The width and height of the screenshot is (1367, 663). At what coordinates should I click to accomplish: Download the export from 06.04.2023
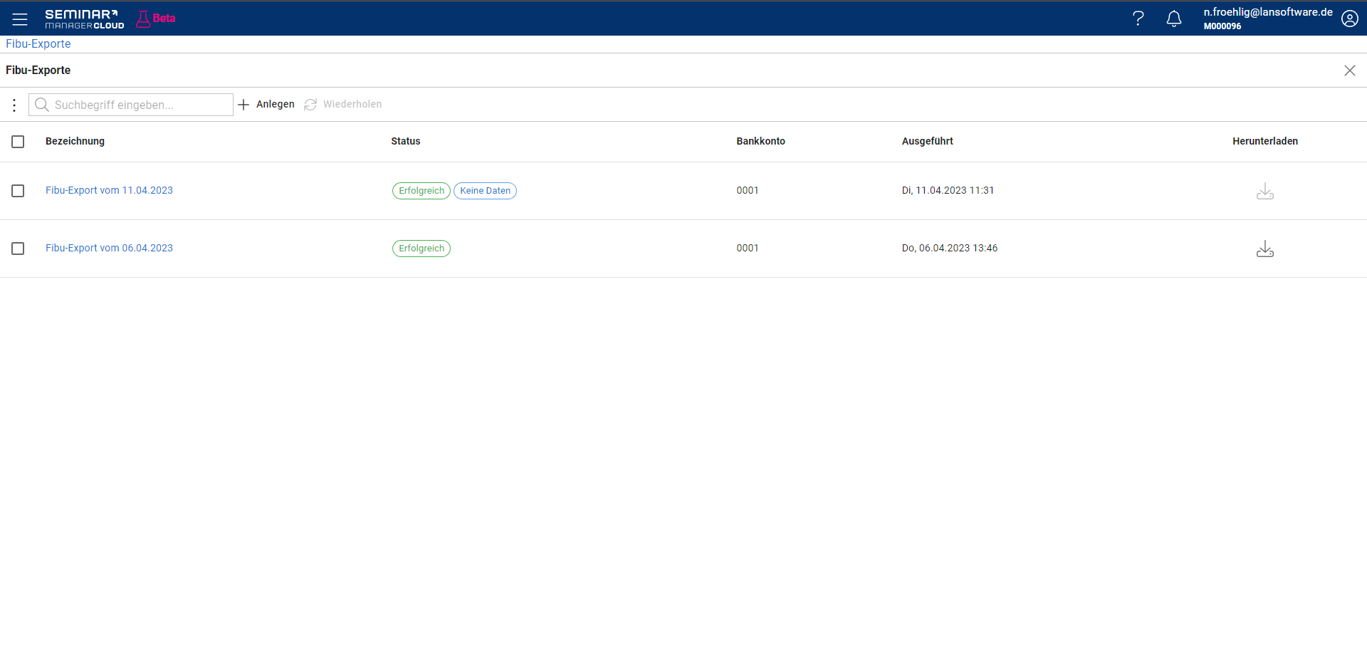(1264, 249)
